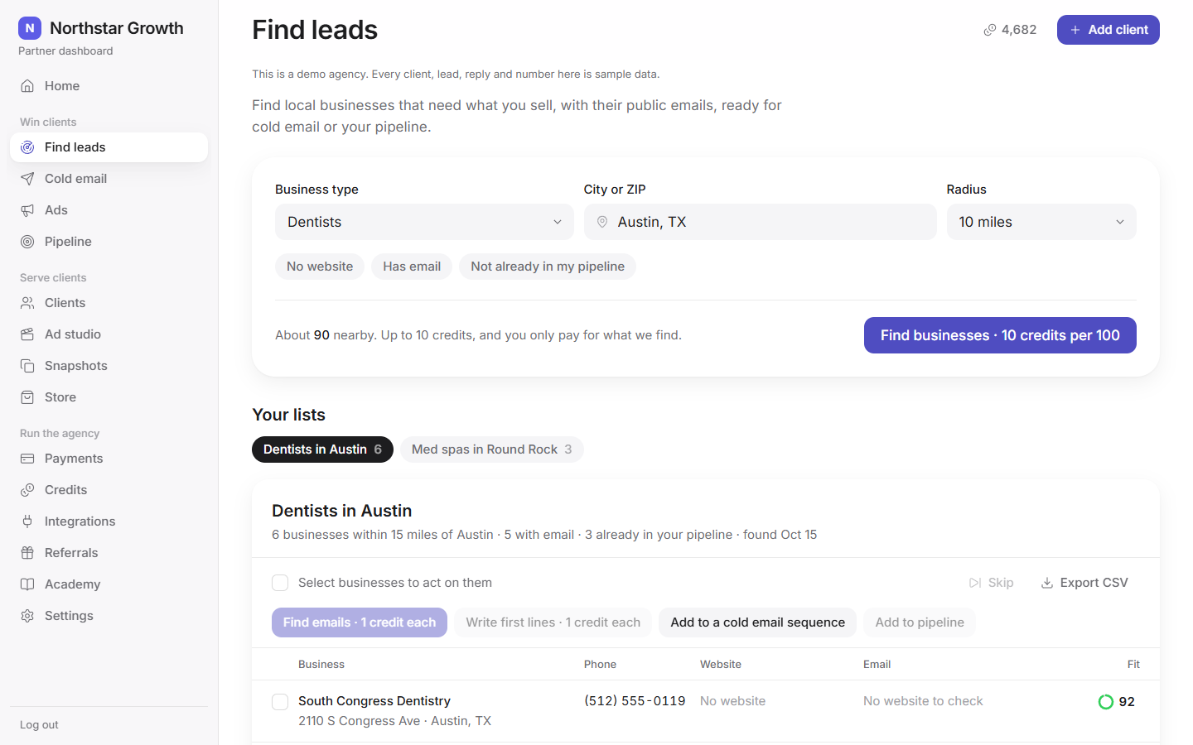This screenshot has width=1193, height=745.
Task: Click the Home house icon
Action: [27, 86]
